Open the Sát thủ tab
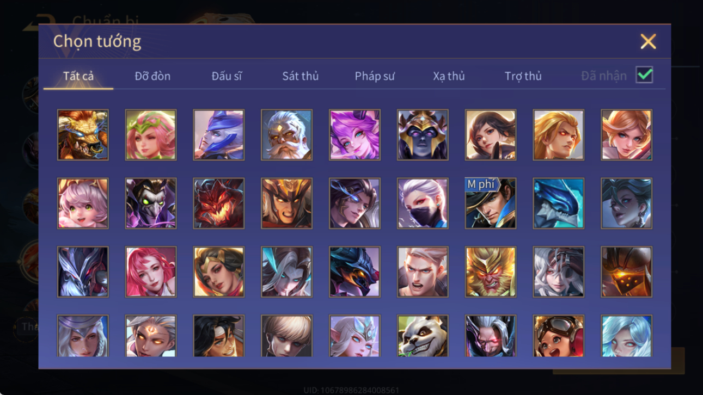The image size is (703, 395). click(300, 76)
